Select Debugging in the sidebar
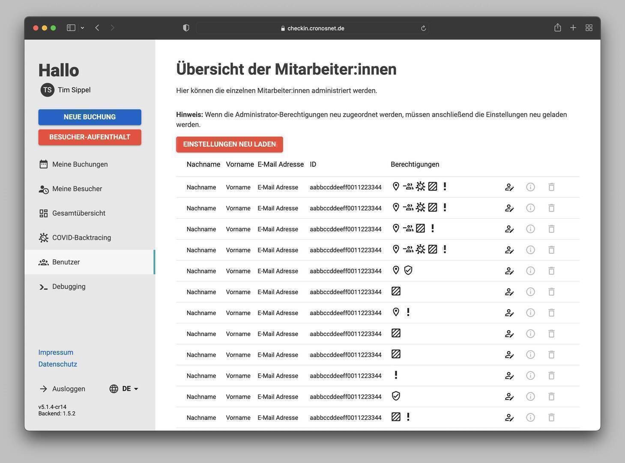 pos(69,286)
